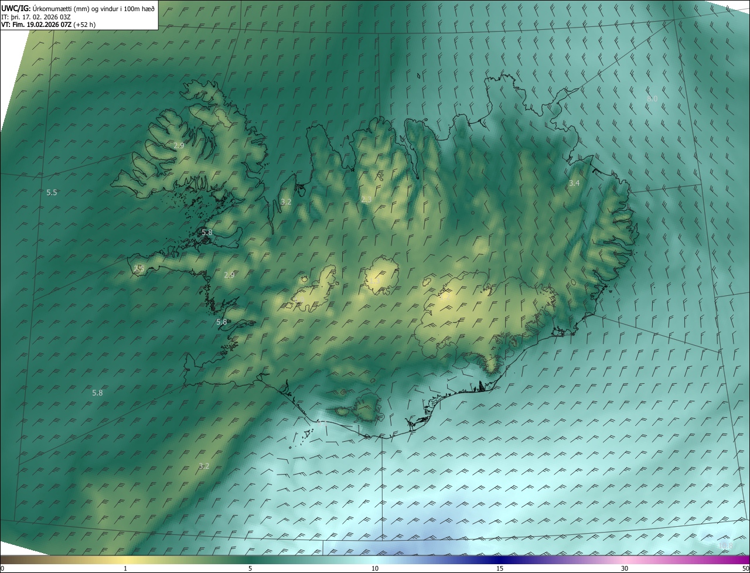This screenshot has width=750, height=573.
Task: Click the "VT: Fim. 19.02.2026 07Z (+52 h)" line
Action: 49,25
